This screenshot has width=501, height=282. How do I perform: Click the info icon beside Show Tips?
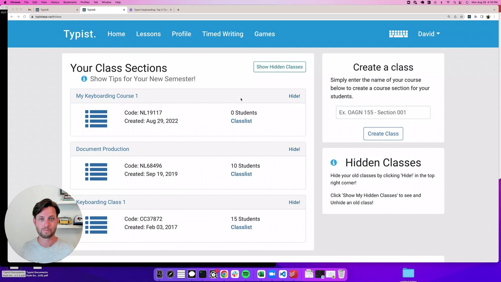pos(84,79)
